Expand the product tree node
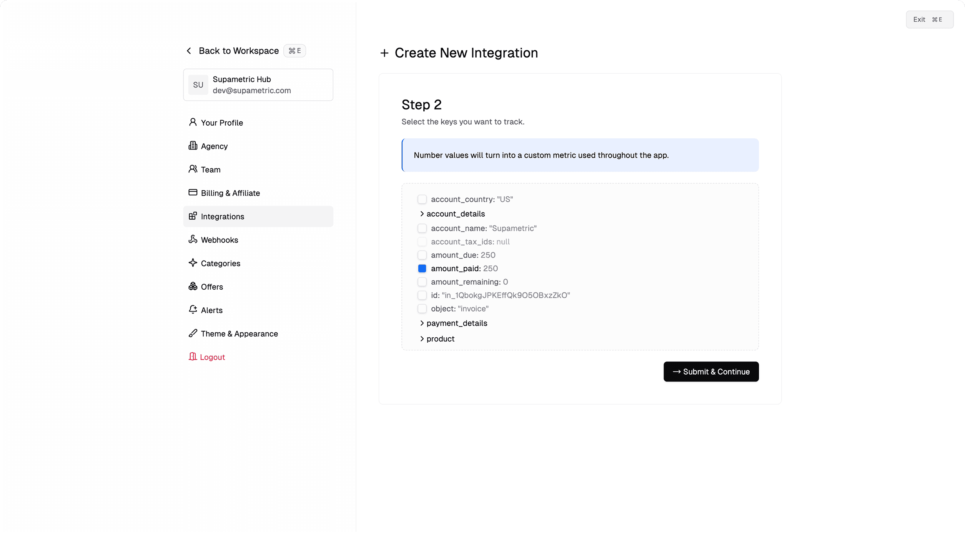The image size is (965, 534). pos(422,339)
